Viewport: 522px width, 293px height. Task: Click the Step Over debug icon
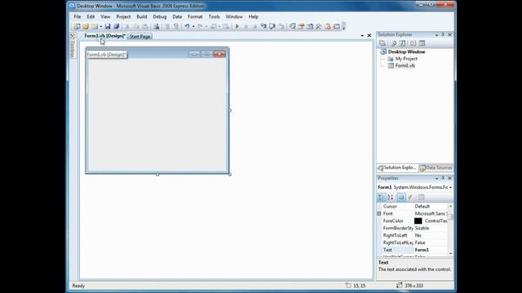tap(272, 26)
